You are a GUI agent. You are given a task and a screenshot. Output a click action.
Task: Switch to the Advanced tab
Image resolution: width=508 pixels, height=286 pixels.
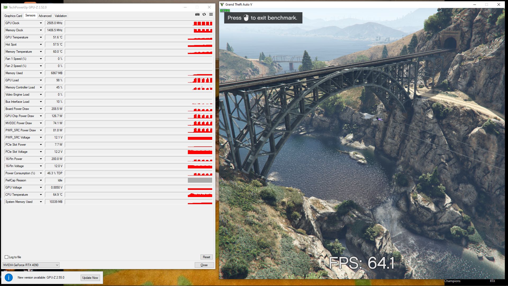click(x=45, y=16)
